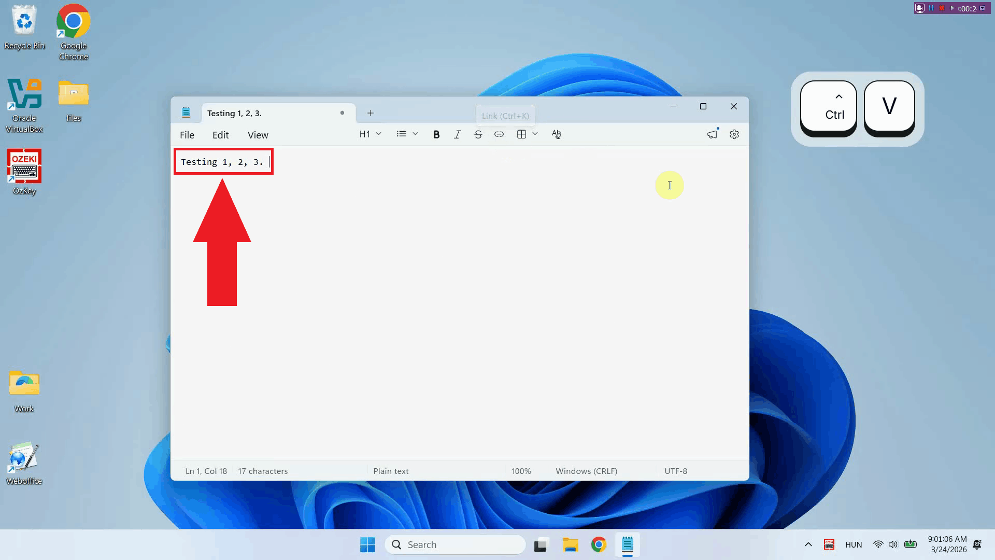Open Wi-Fi network tray icon
The height and width of the screenshot is (560, 995).
[x=878, y=544]
